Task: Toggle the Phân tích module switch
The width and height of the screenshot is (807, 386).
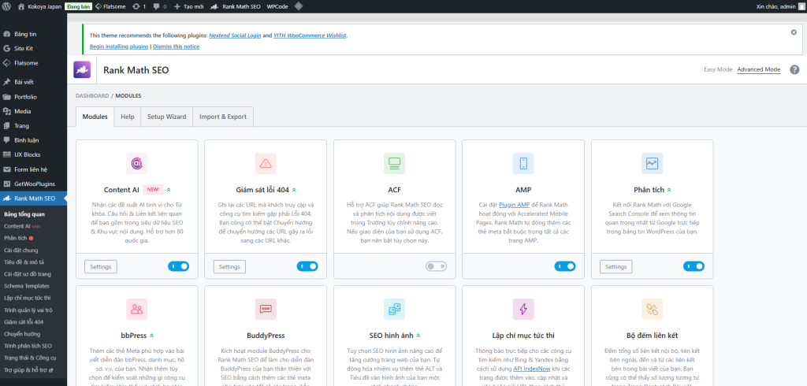Action: 694,266
